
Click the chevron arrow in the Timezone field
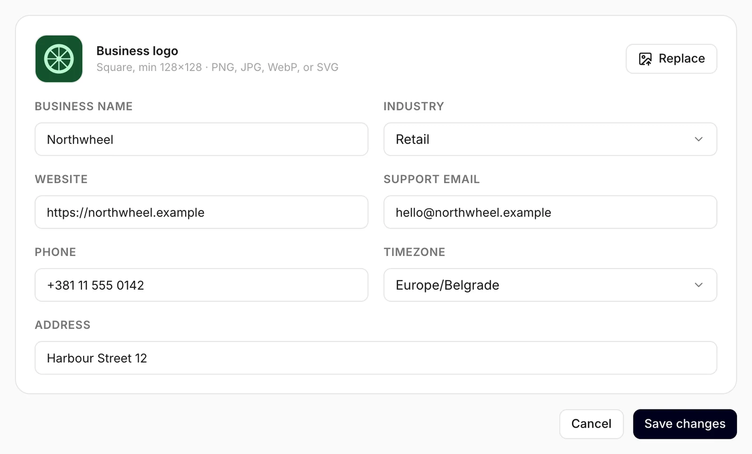click(x=698, y=285)
